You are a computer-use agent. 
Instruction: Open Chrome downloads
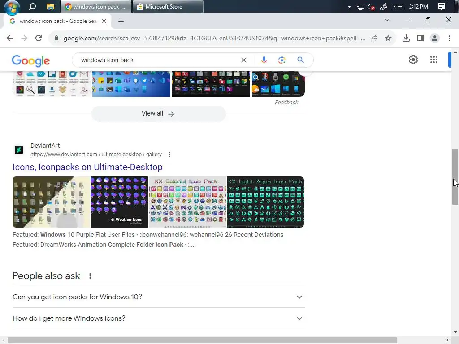(406, 38)
